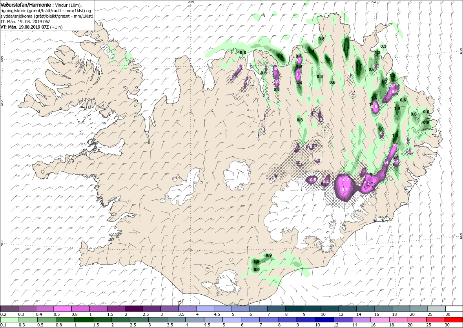Click the darkest green 1 swatch in lower legend
Image resolution: width=463 pixels, height=328 pixels.
tap(83, 320)
